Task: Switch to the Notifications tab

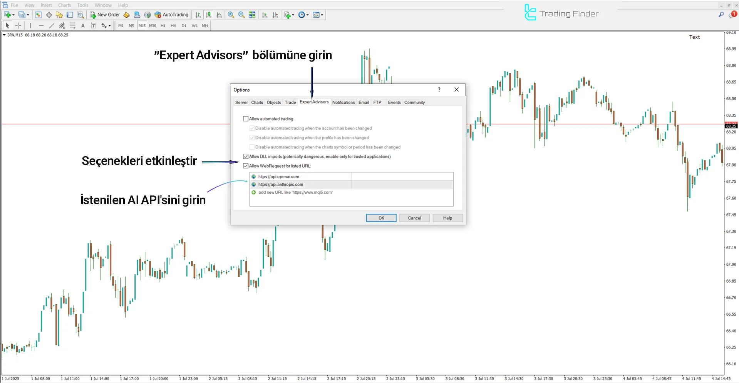Action: click(343, 102)
